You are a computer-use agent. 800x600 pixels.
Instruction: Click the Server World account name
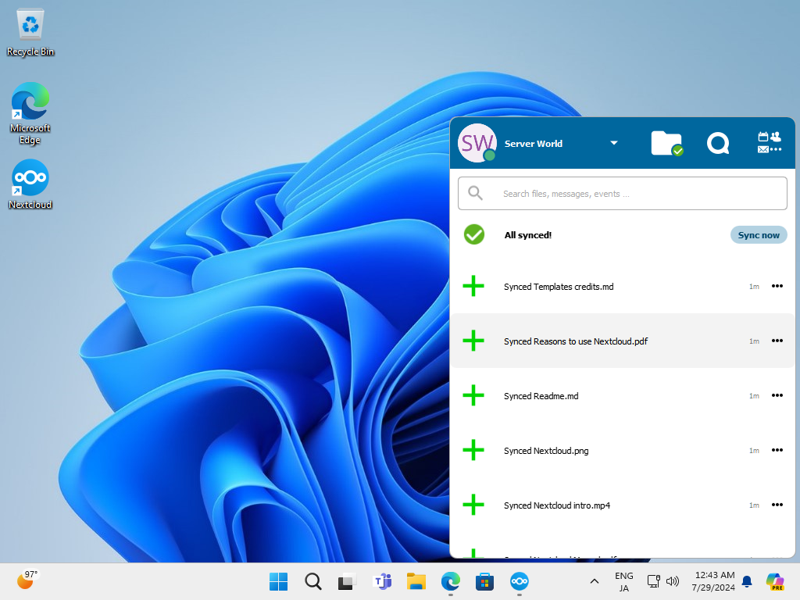pos(533,144)
